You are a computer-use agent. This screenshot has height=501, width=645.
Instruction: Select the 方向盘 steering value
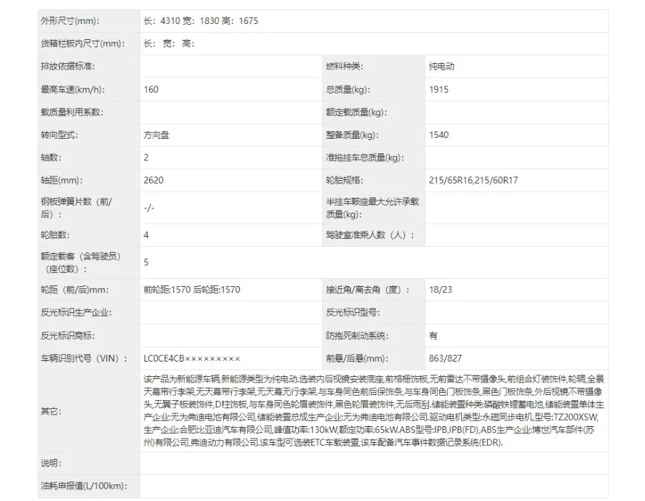click(x=156, y=135)
